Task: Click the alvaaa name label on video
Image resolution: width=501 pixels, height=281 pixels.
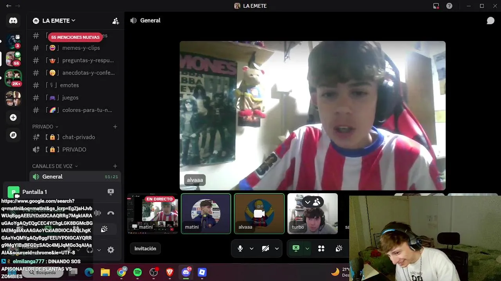Action: pos(195,180)
